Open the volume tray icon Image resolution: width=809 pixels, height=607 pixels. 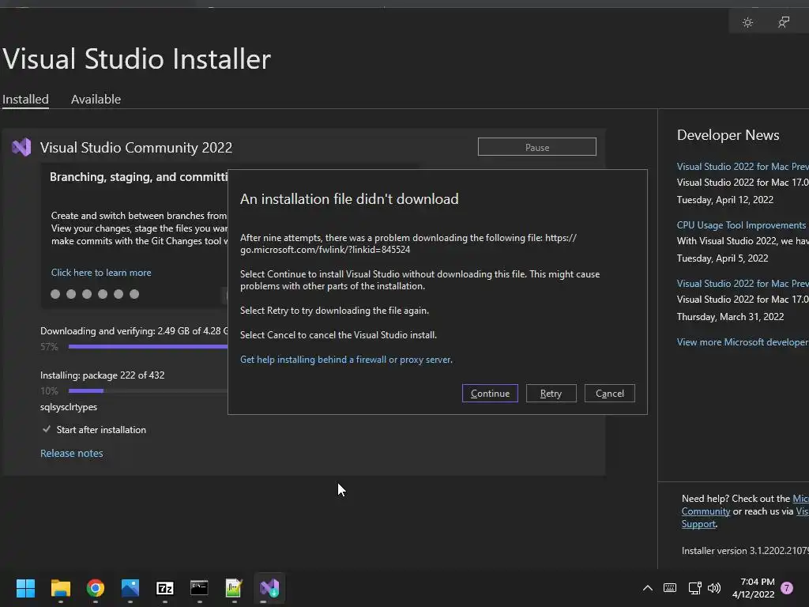pyautogui.click(x=714, y=588)
